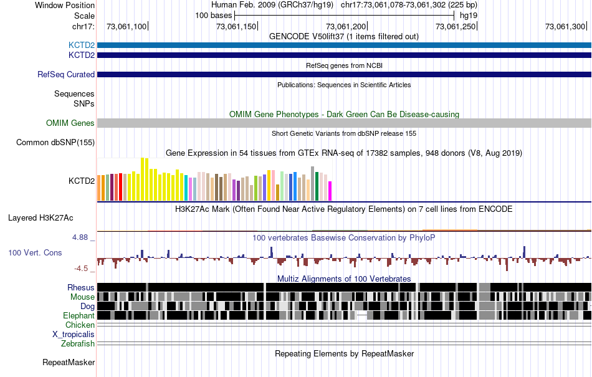Click the Sequences SNPs track label
This screenshot has height=377, width=592.
coord(74,98)
